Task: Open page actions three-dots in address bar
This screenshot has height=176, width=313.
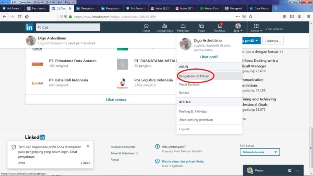Action: [x=237, y=16]
